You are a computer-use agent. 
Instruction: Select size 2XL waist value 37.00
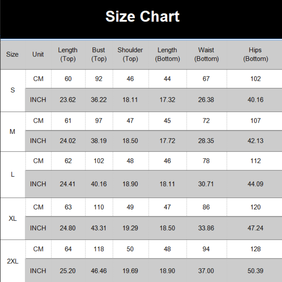tap(206, 271)
